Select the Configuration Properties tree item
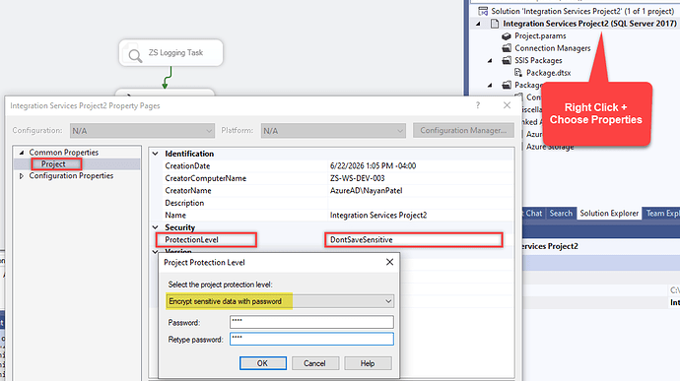 coord(71,176)
